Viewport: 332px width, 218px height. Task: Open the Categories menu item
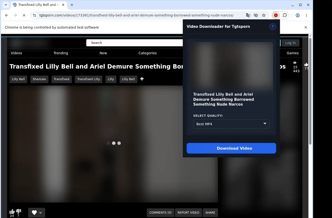click(x=147, y=53)
